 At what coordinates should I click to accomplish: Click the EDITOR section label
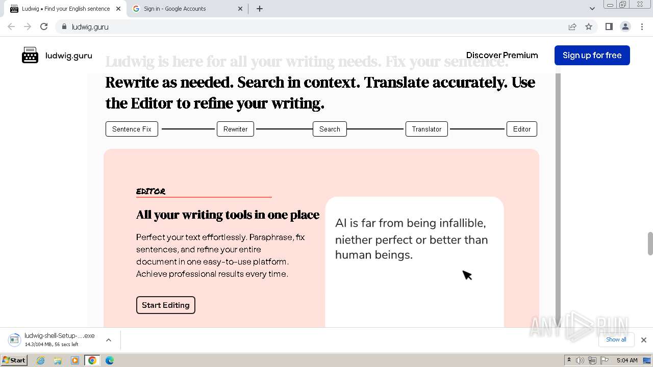pyautogui.click(x=150, y=192)
